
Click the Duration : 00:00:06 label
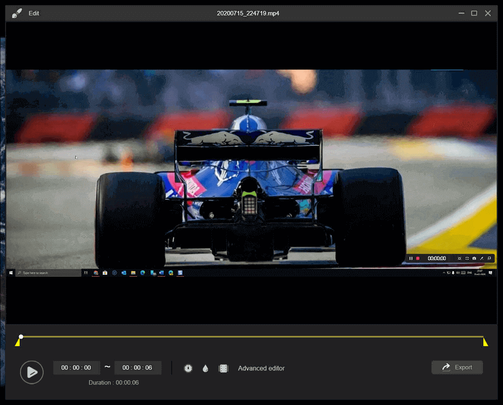(114, 382)
